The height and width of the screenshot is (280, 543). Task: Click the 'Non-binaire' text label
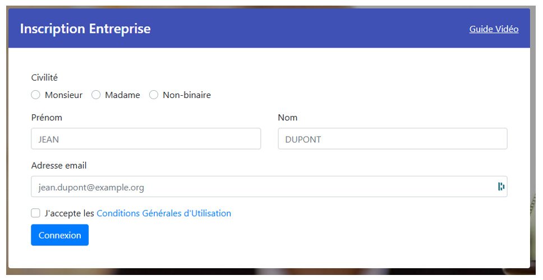[187, 95]
